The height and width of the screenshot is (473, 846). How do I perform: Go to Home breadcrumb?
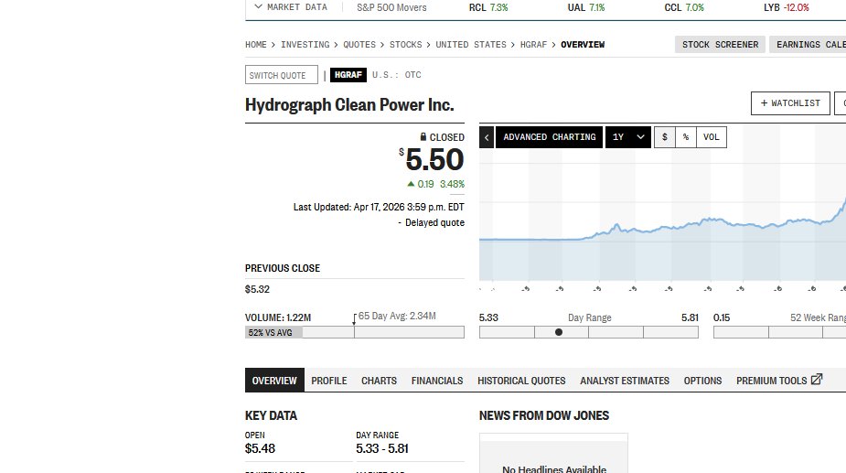(256, 44)
